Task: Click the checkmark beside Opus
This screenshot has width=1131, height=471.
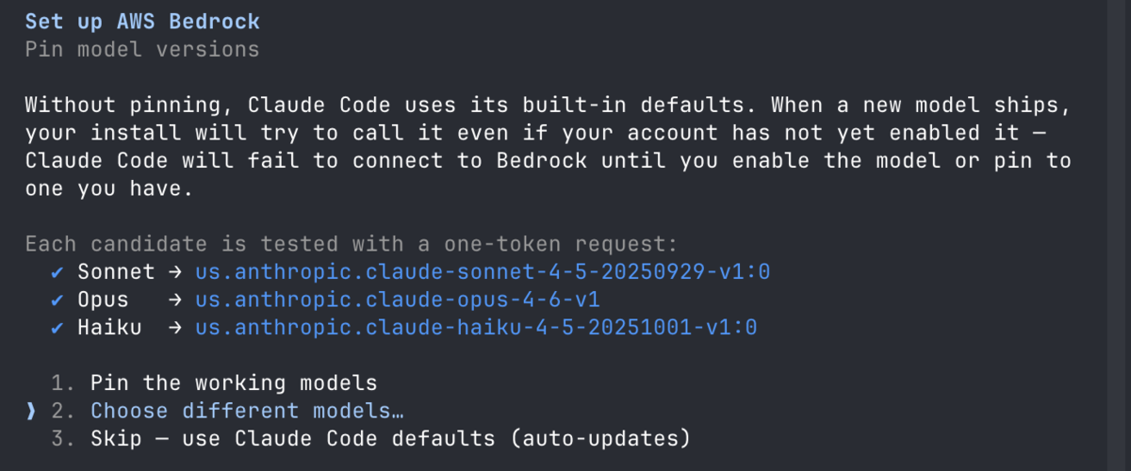Action: click(58, 300)
